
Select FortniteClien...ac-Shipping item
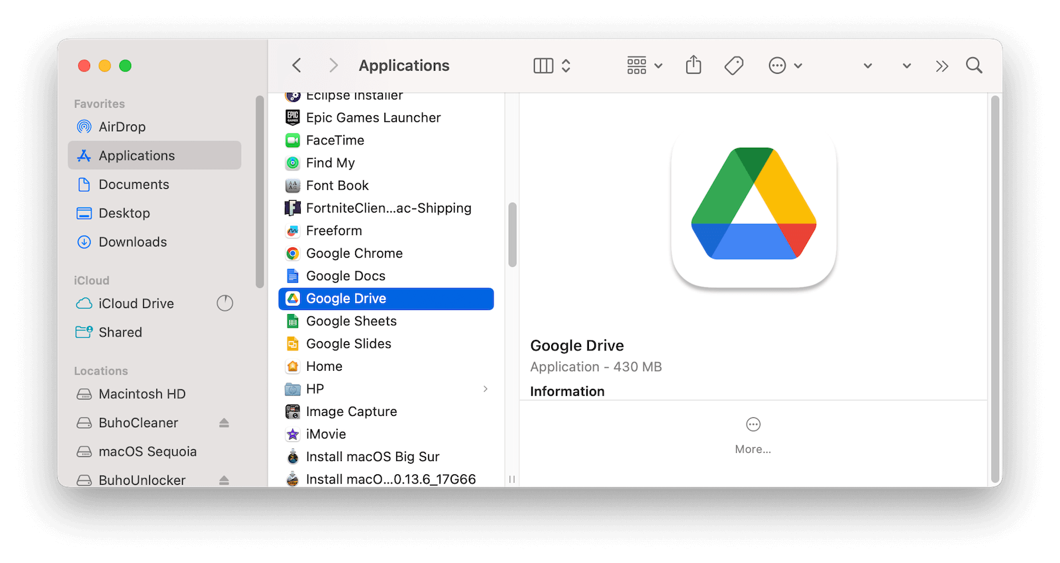point(386,208)
